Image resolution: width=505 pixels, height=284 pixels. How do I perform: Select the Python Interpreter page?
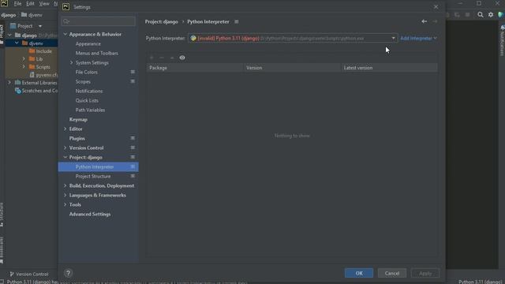click(x=98, y=166)
